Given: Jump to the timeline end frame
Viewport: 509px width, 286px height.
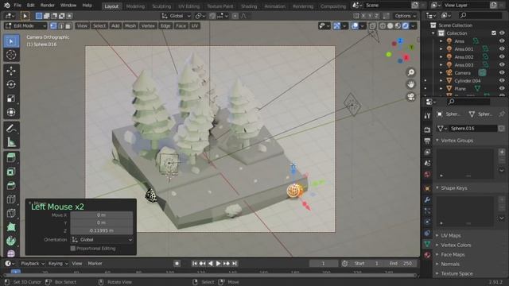Looking at the screenshot, I should pos(235,264).
